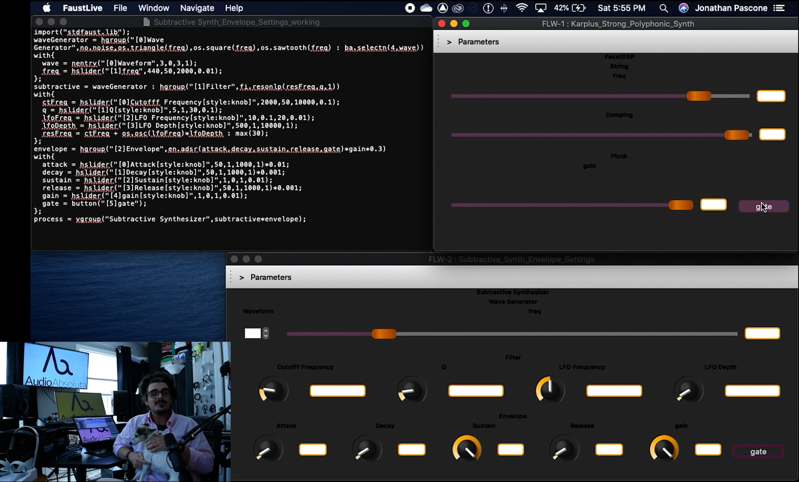The height and width of the screenshot is (482, 799).
Task: Open the Navigate menu
Action: tap(197, 8)
